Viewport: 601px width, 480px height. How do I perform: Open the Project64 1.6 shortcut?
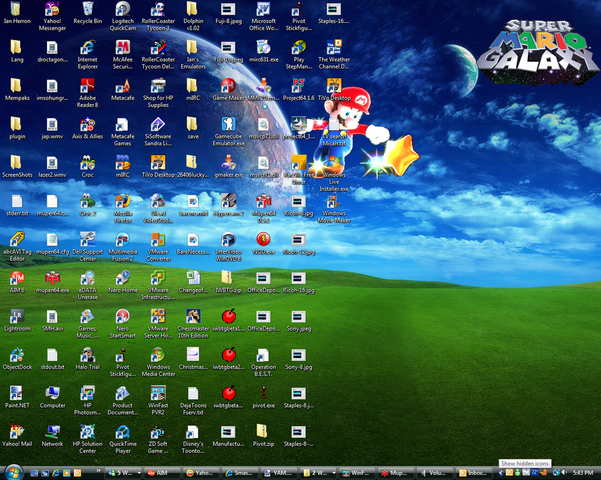(x=299, y=90)
